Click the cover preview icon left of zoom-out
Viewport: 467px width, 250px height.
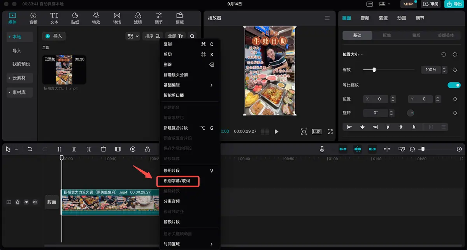(402, 149)
